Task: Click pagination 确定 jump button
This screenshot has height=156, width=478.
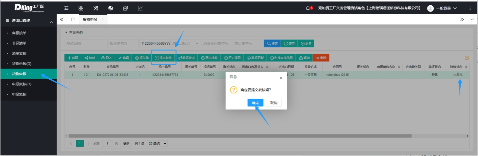Action: [x=126, y=143]
